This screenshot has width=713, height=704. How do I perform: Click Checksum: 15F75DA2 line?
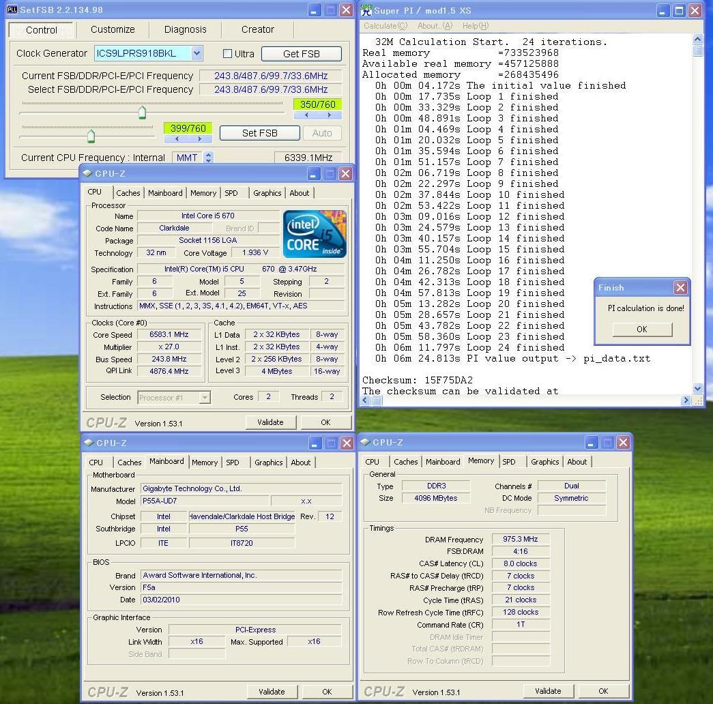point(418,380)
